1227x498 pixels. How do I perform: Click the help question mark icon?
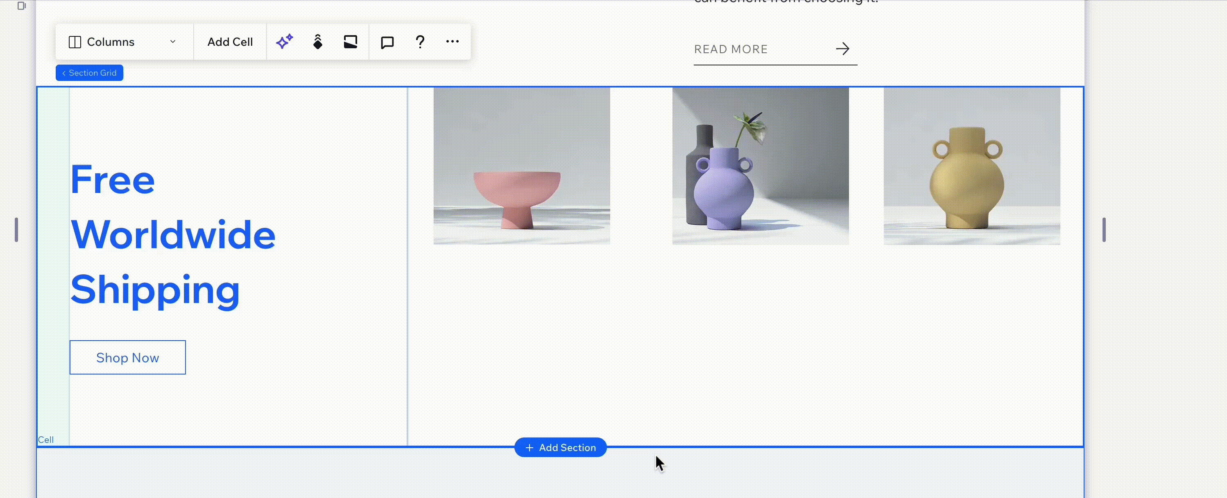pyautogui.click(x=420, y=42)
